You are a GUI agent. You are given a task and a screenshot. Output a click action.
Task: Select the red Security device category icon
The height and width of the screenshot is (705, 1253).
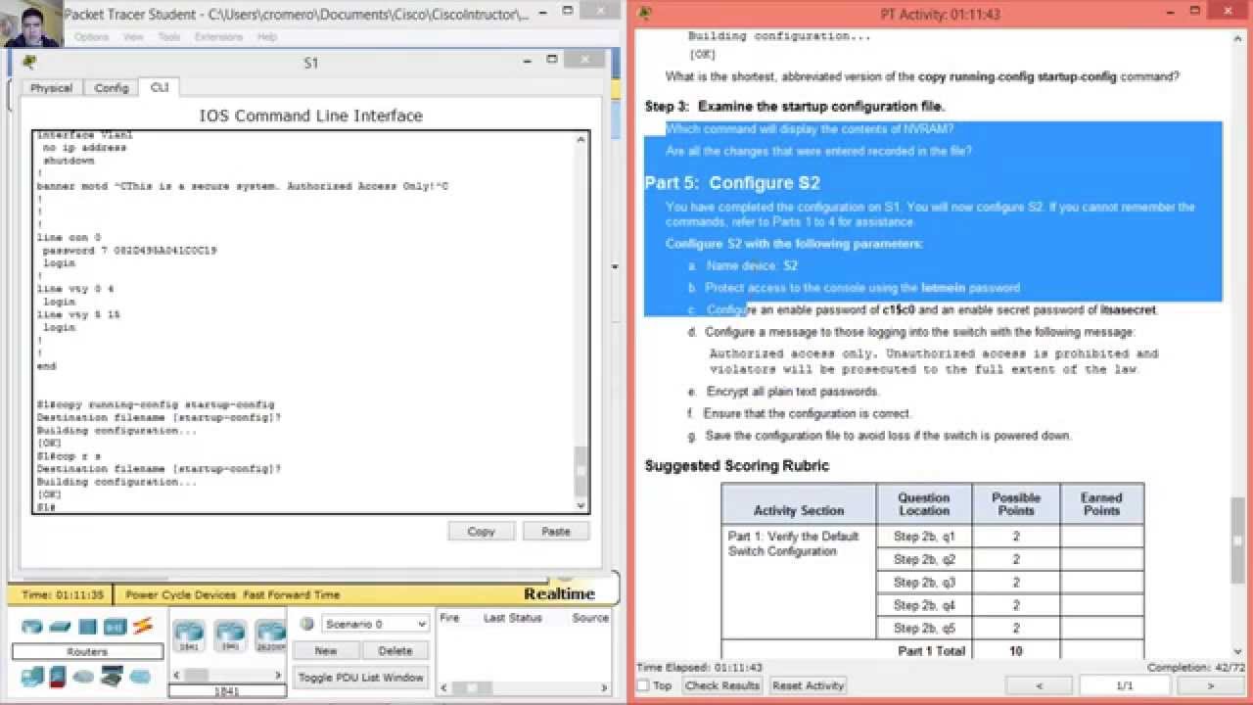[59, 676]
